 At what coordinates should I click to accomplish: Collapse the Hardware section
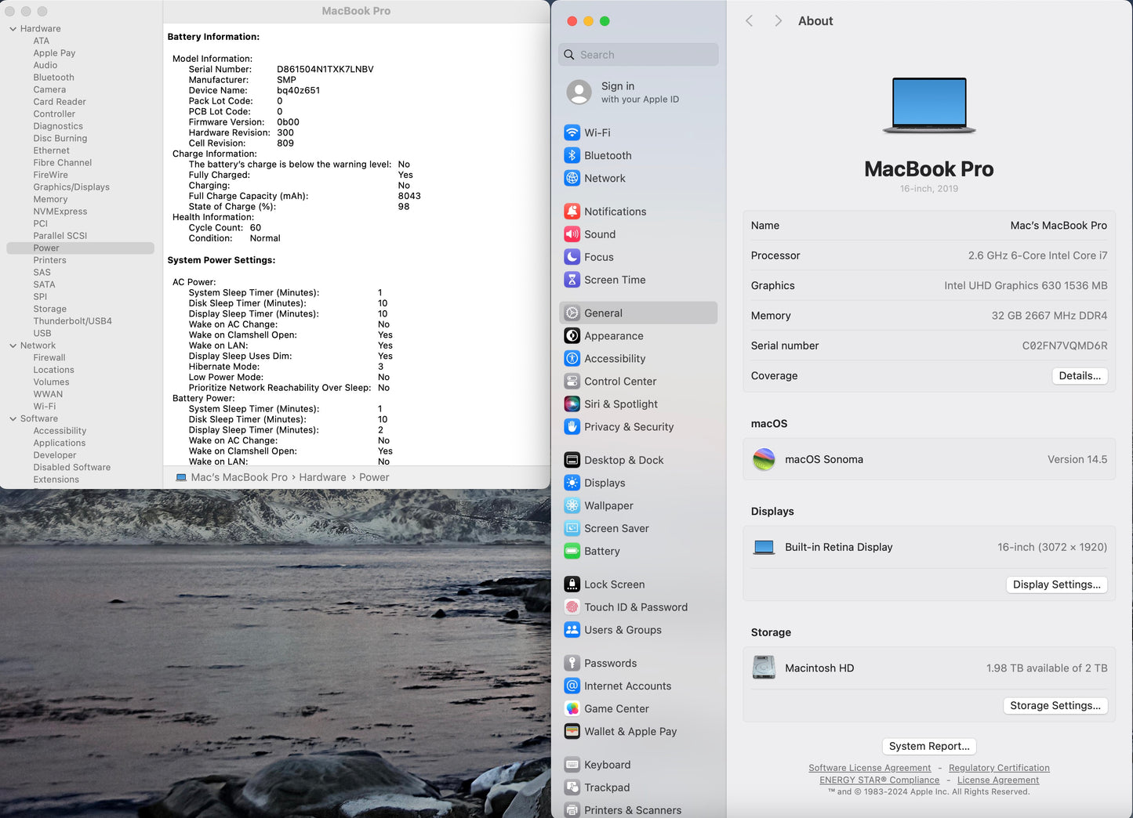(12, 28)
